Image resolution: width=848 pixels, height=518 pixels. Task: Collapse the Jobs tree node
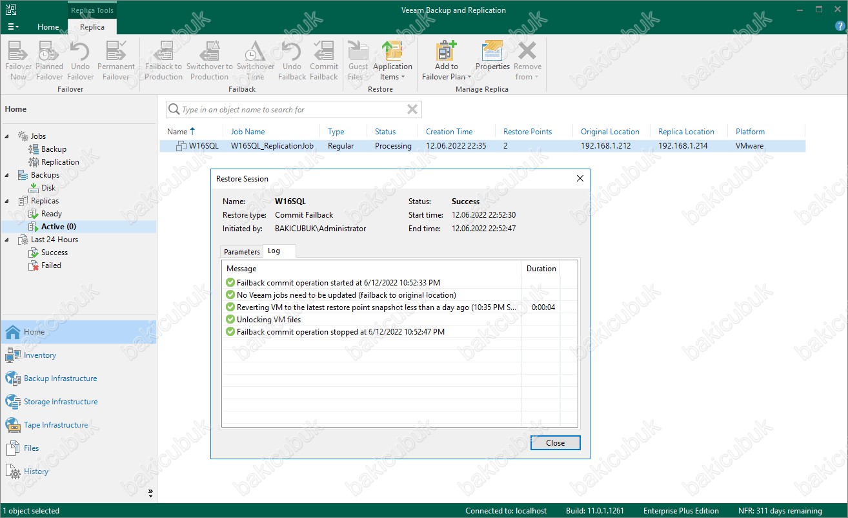pos(8,136)
